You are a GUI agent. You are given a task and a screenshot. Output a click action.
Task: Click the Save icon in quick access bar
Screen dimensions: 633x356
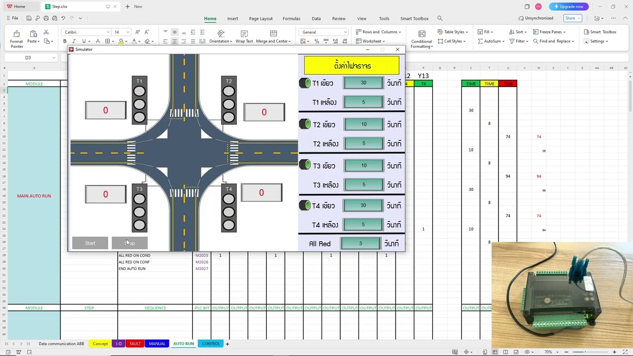click(29, 18)
